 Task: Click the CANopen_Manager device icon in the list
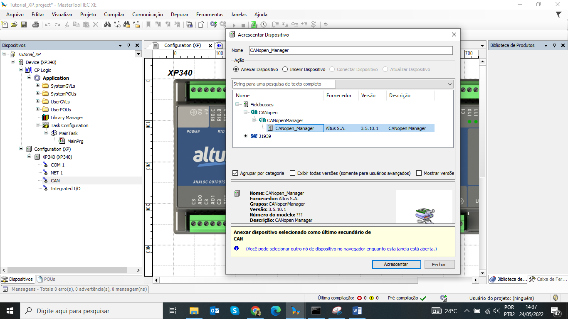tap(270, 128)
